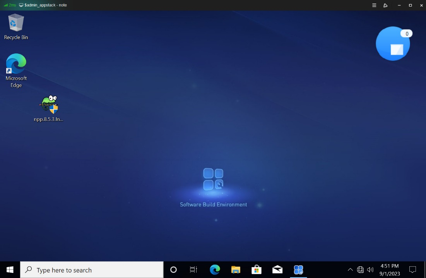Expand the hidden system tray icons

point(350,270)
